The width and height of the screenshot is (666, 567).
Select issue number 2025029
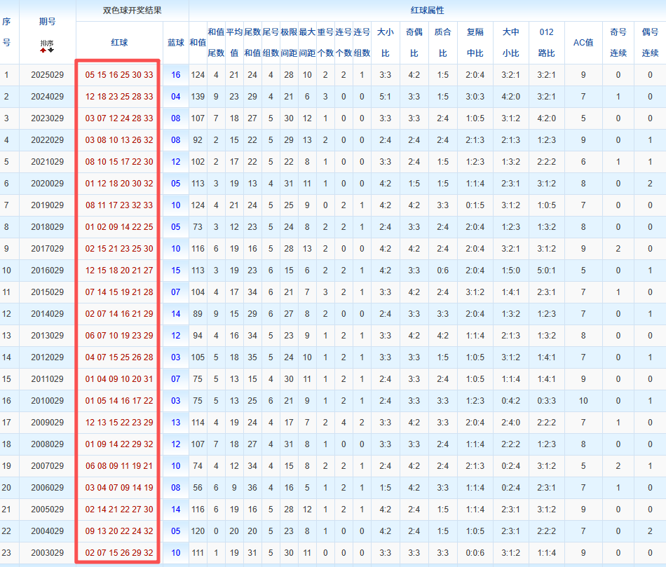[x=48, y=75]
